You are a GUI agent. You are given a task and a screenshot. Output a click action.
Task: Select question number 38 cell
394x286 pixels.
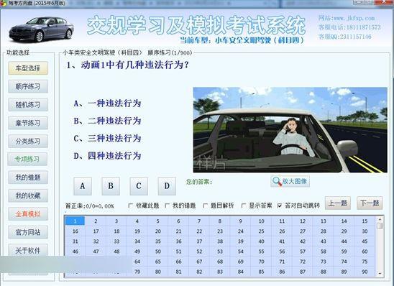220,241
